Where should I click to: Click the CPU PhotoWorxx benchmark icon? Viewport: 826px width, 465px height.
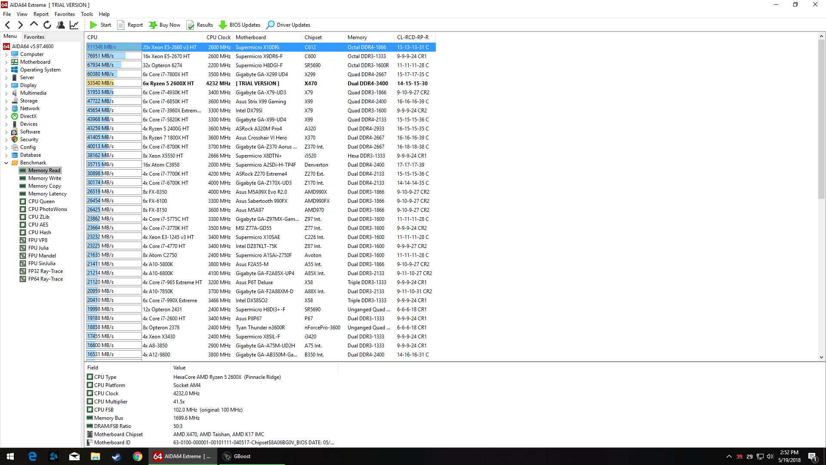click(x=23, y=209)
